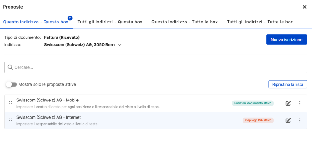
Task: Select Questo indirizzo - Questo box tab
Action: coord(36,22)
